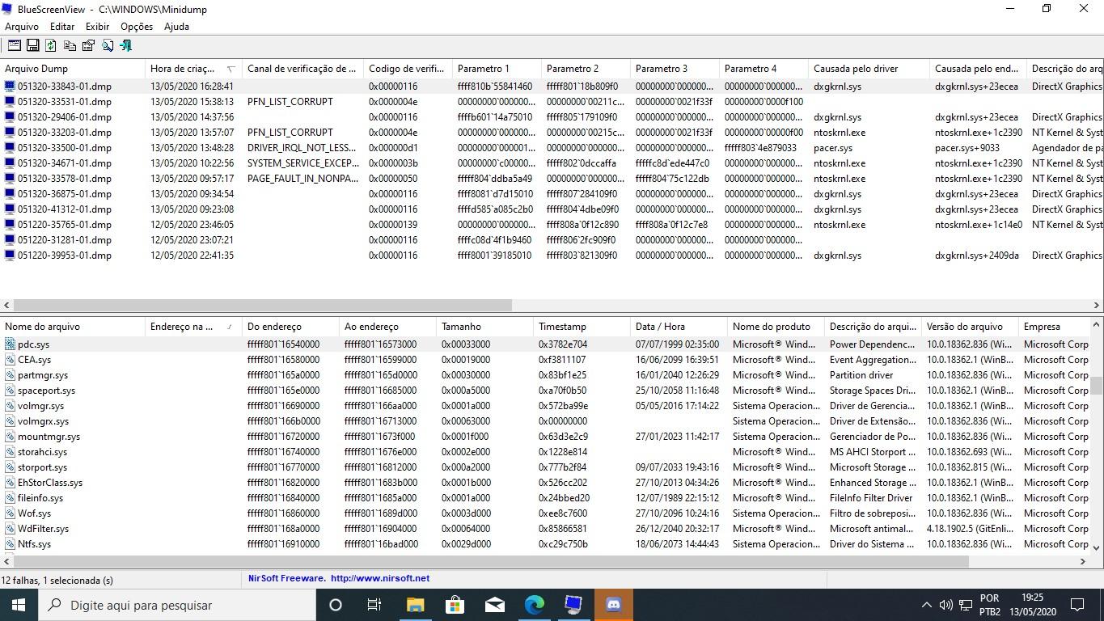The height and width of the screenshot is (621, 1104).
Task: Click upper pane scroll right arrow
Action: point(1098,306)
